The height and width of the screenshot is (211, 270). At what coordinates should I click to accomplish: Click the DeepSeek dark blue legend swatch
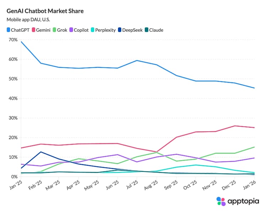[119, 30]
